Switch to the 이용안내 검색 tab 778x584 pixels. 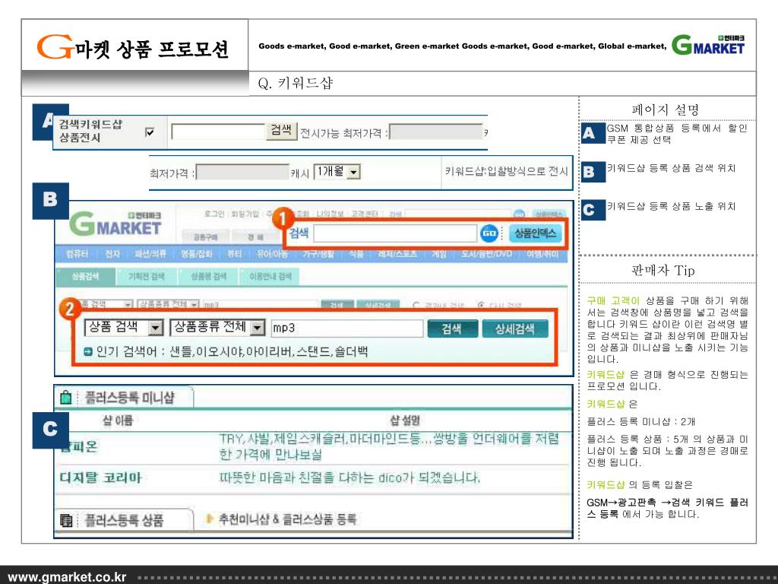point(270,277)
